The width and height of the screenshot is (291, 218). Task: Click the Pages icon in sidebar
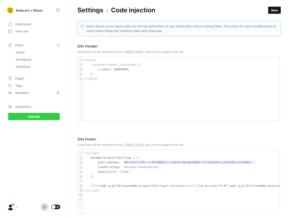coord(10,78)
